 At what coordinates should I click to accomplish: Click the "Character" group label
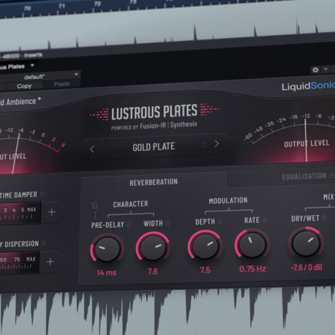point(131,204)
